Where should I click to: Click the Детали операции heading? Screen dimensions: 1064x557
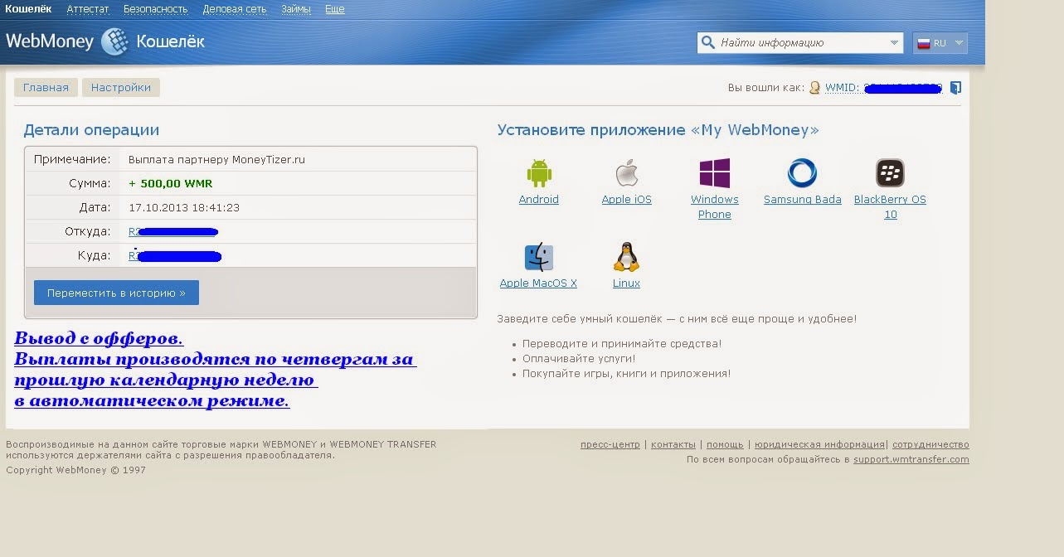tap(91, 130)
